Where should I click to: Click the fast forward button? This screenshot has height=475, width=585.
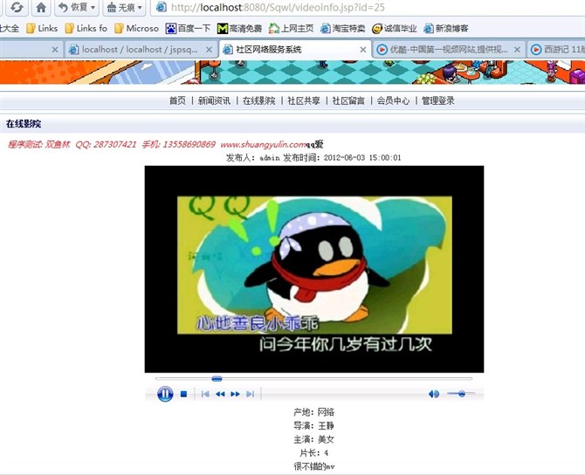235,394
